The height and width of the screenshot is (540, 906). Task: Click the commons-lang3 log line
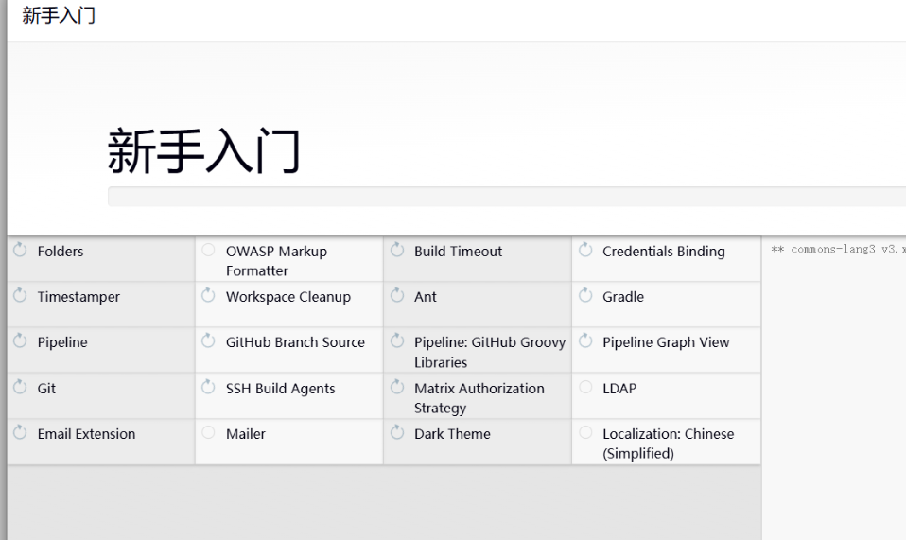coord(838,250)
